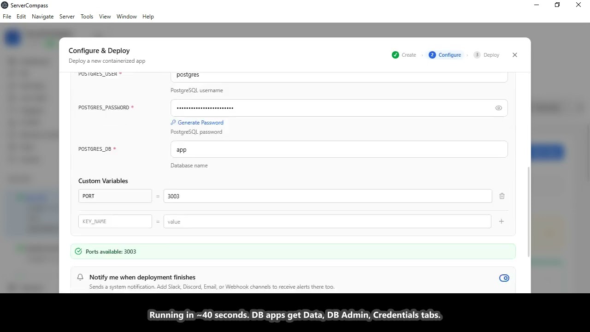This screenshot has width=590, height=332.
Task: Open the Help menu
Action: [148, 16]
